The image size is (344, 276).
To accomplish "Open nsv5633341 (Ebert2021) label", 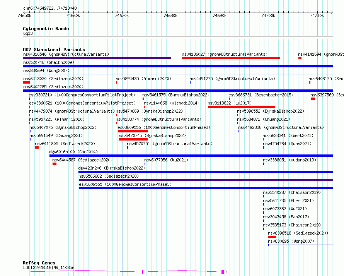I will pos(288,135).
